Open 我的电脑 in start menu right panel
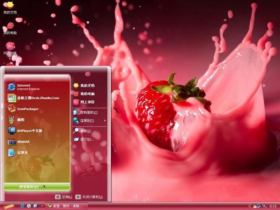 coord(90,94)
